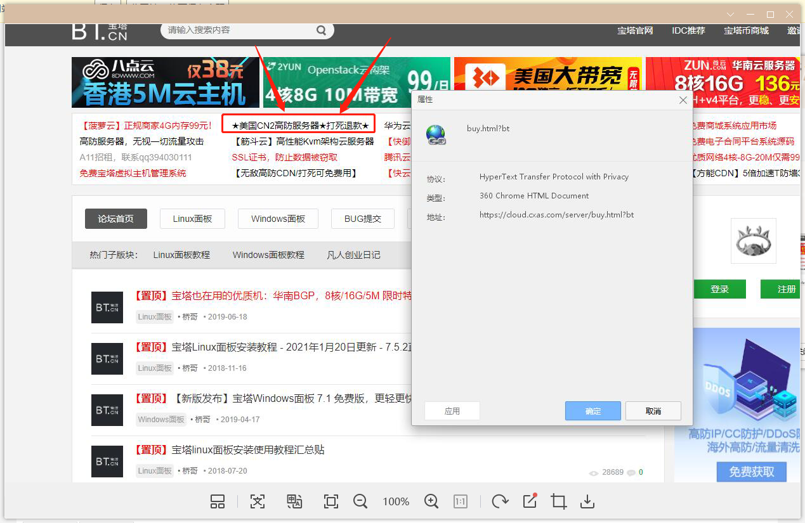
Task: Open pinned post 宝塔Linux面板安装教程
Action: [x=273, y=347]
